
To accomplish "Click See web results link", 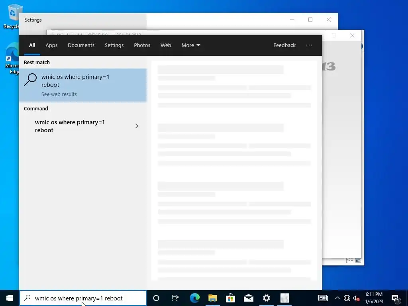I will pyautogui.click(x=59, y=94).
